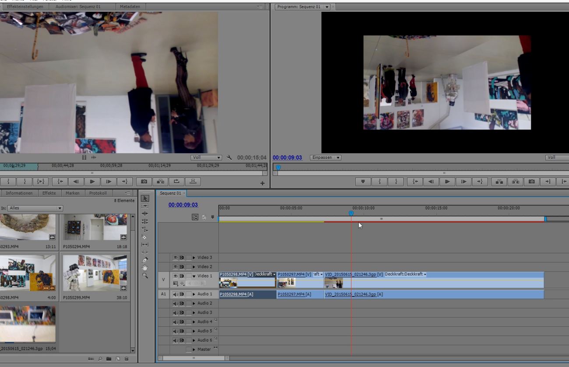Click Lift button in Program monitor
The height and width of the screenshot is (367, 569).
tap(499, 182)
